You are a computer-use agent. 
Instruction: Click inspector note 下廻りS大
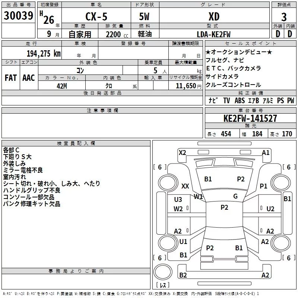17,157
